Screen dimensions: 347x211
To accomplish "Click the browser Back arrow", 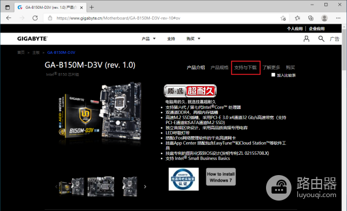I will pyautogui.click(x=9, y=18).
